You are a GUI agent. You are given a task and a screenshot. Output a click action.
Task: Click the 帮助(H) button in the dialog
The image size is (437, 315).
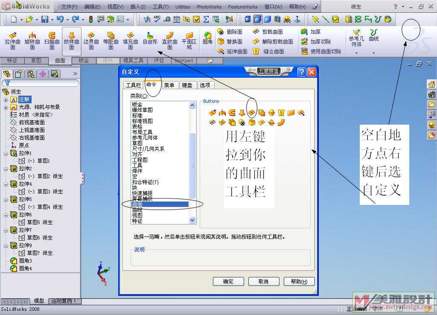(x=299, y=282)
